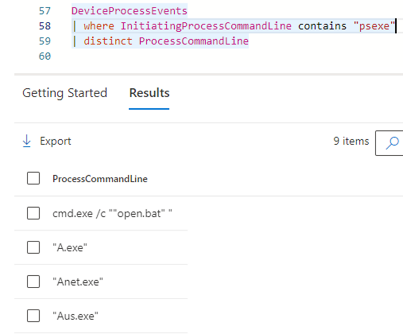
Task: Click the Export download arrow icon
Action: [x=27, y=141]
